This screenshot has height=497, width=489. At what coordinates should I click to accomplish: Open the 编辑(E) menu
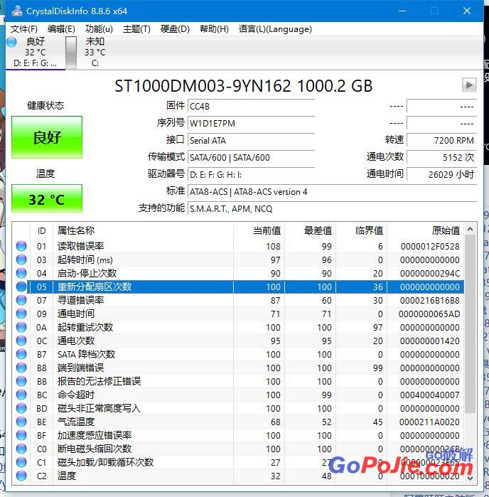click(61, 29)
